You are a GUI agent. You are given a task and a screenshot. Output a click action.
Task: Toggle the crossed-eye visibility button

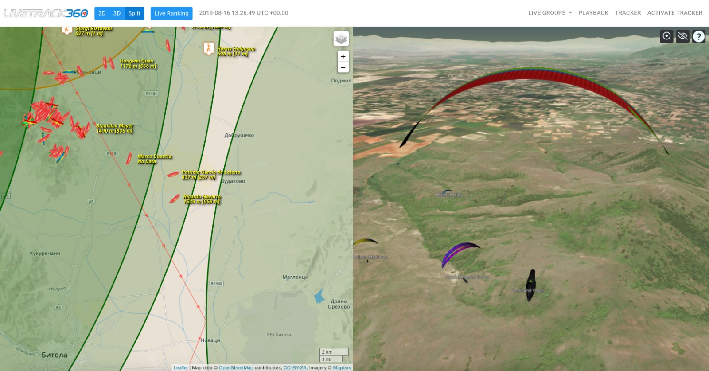[682, 36]
